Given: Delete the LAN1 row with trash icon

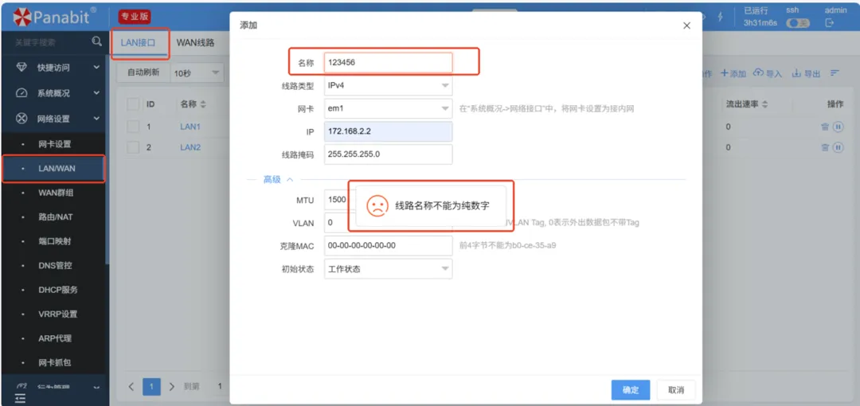Looking at the screenshot, I should [x=825, y=127].
